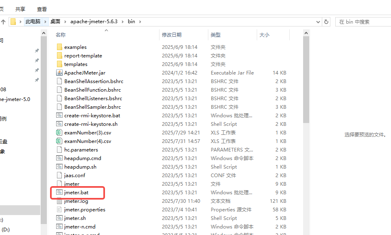Click the 在 bin 中搜索 search box
Screen dimensions: 391x235
364,22
